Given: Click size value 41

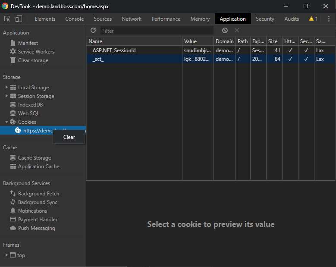Looking at the screenshot, I should [277, 50].
